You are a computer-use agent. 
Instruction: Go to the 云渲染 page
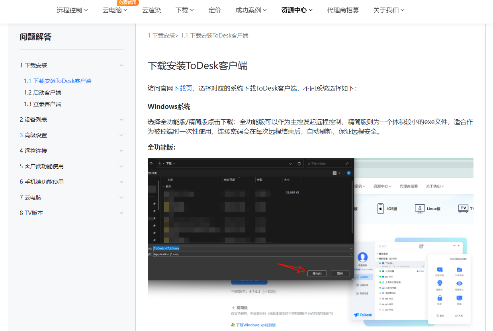click(x=151, y=10)
